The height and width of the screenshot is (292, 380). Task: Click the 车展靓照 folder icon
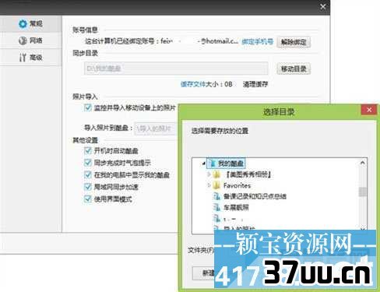coord(216,207)
